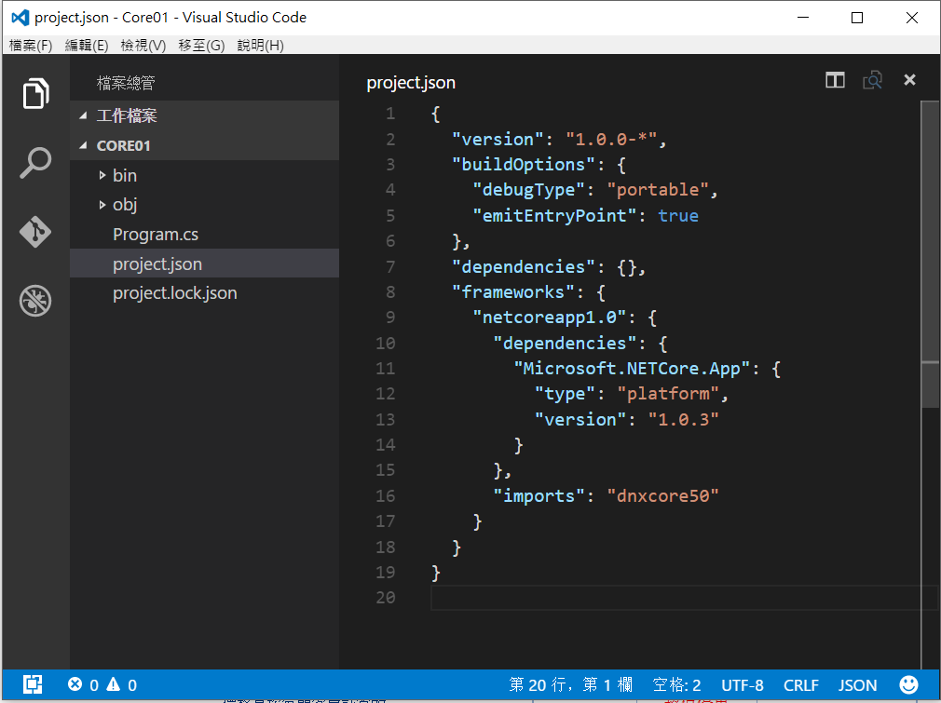
Task: Open the 說明(H) menu
Action: point(261,46)
